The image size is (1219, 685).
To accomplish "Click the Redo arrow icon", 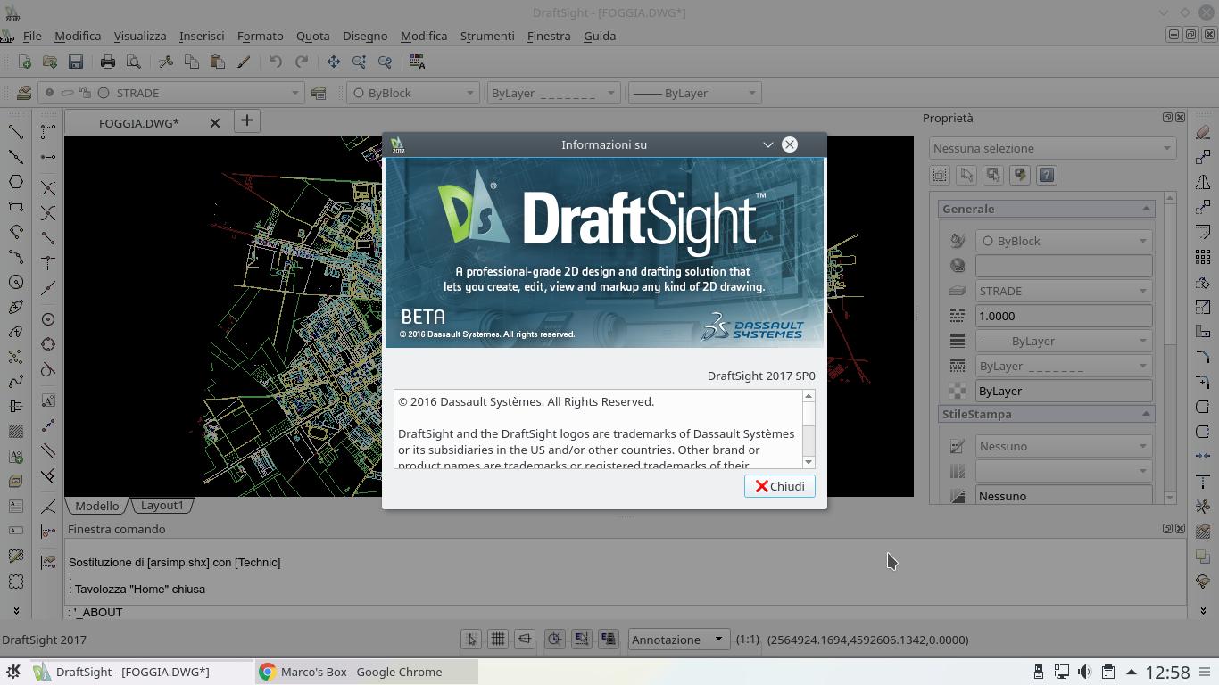I will 302,62.
